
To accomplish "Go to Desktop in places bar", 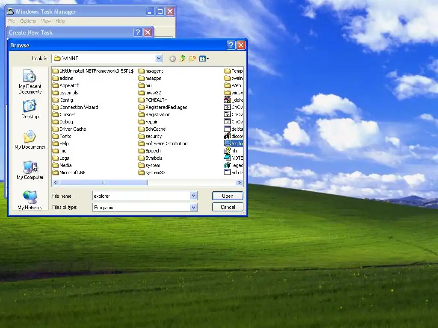I will click(x=30, y=110).
